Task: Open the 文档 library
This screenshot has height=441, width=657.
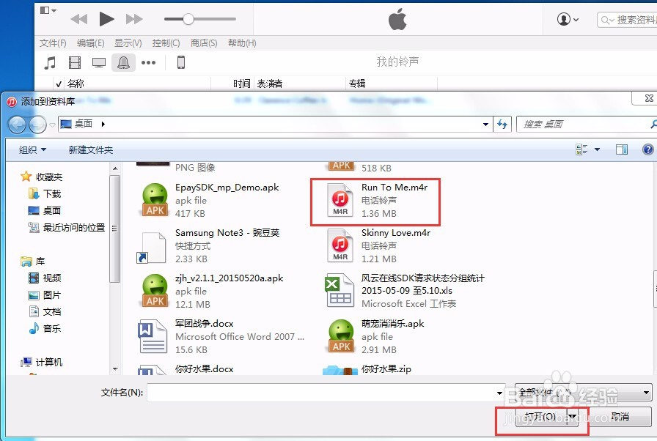Action: tap(45, 312)
